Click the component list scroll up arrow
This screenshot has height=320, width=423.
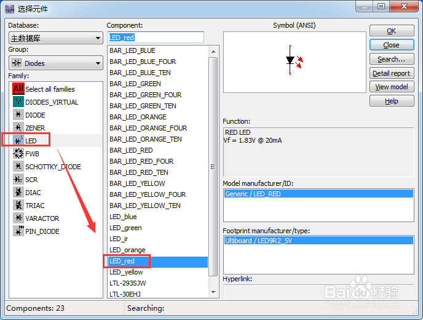[x=213, y=52]
